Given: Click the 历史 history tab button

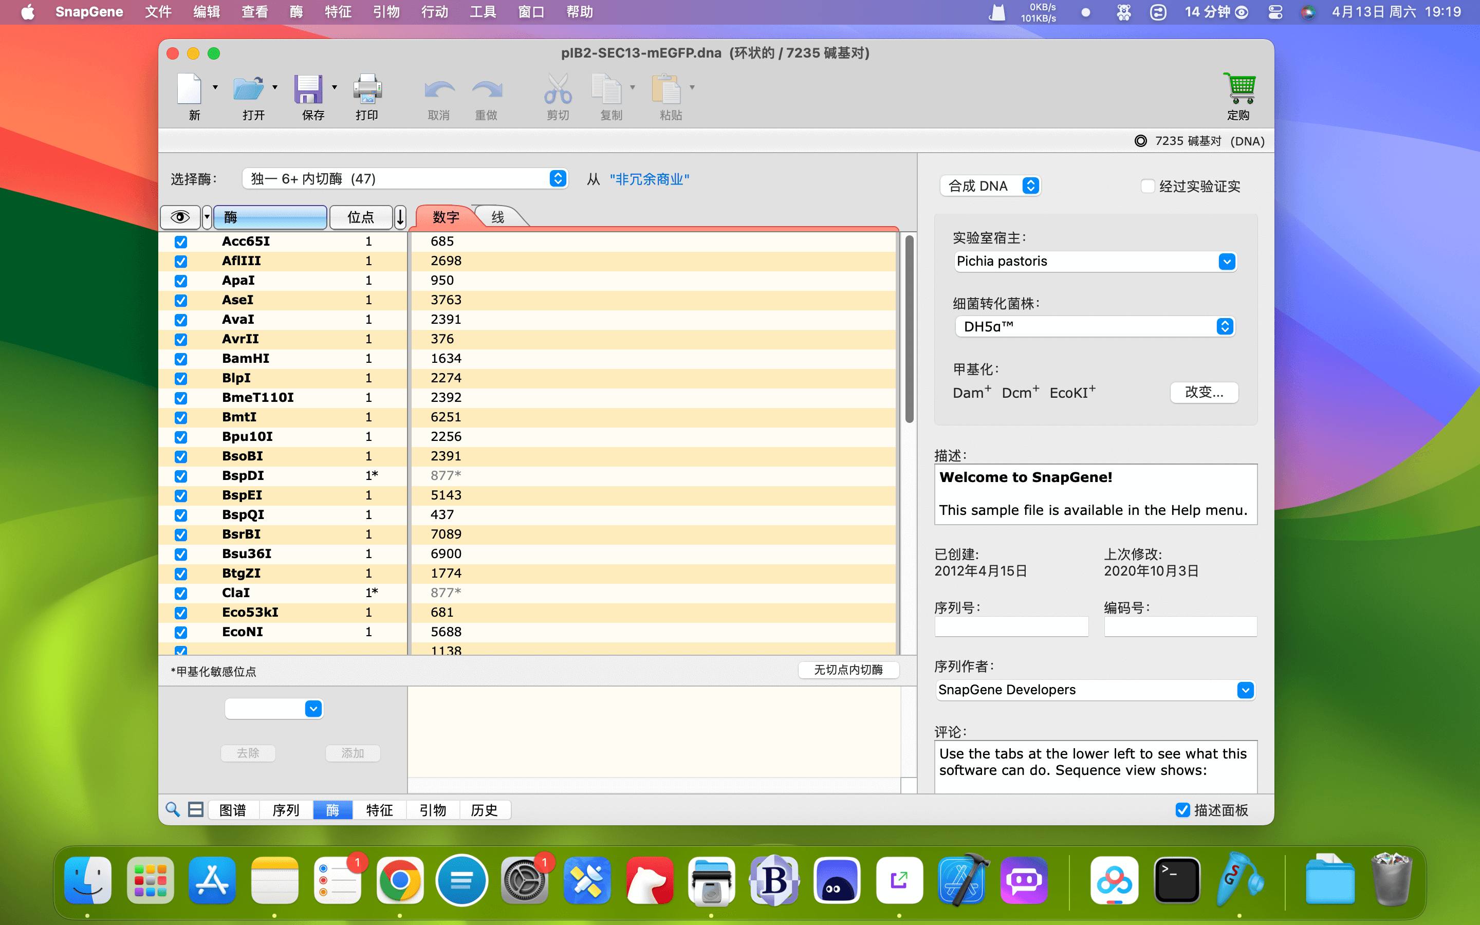Looking at the screenshot, I should (485, 810).
